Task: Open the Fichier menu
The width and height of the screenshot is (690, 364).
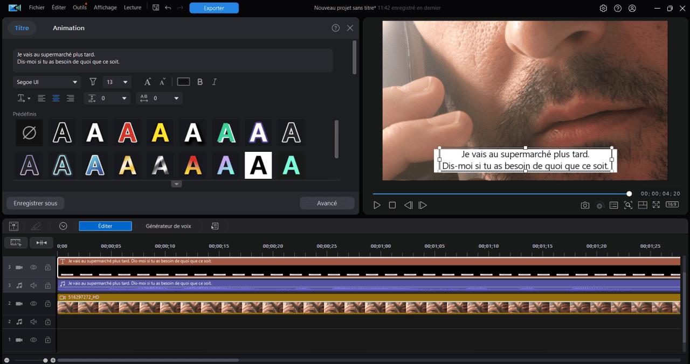Action: click(x=37, y=8)
